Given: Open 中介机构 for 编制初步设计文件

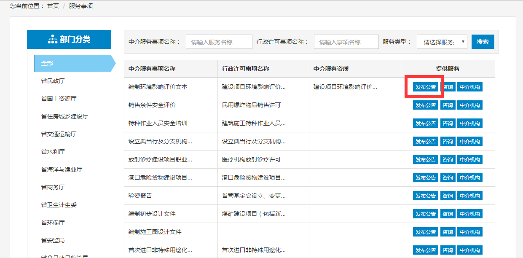Looking at the screenshot, I should [469, 214].
